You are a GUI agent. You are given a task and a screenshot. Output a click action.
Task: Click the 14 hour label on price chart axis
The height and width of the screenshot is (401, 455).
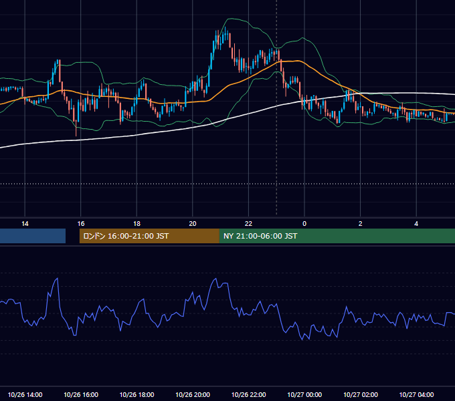point(25,224)
